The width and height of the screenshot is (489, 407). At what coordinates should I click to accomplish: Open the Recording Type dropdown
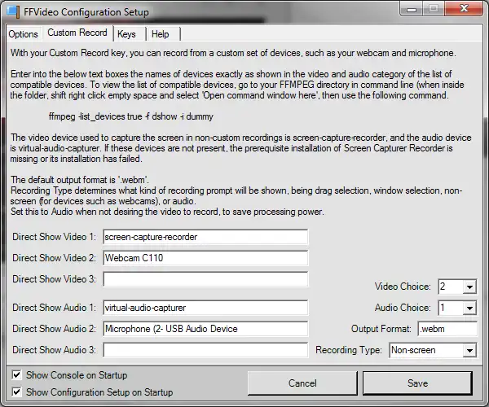click(x=469, y=351)
